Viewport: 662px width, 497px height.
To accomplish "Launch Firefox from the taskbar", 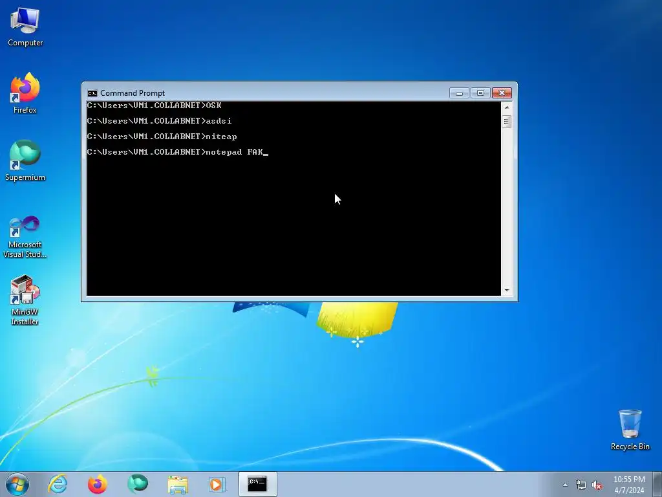I will pyautogui.click(x=97, y=484).
